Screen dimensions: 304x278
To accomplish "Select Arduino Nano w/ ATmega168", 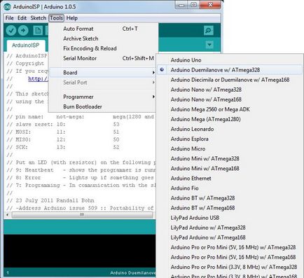I will 230,99.
